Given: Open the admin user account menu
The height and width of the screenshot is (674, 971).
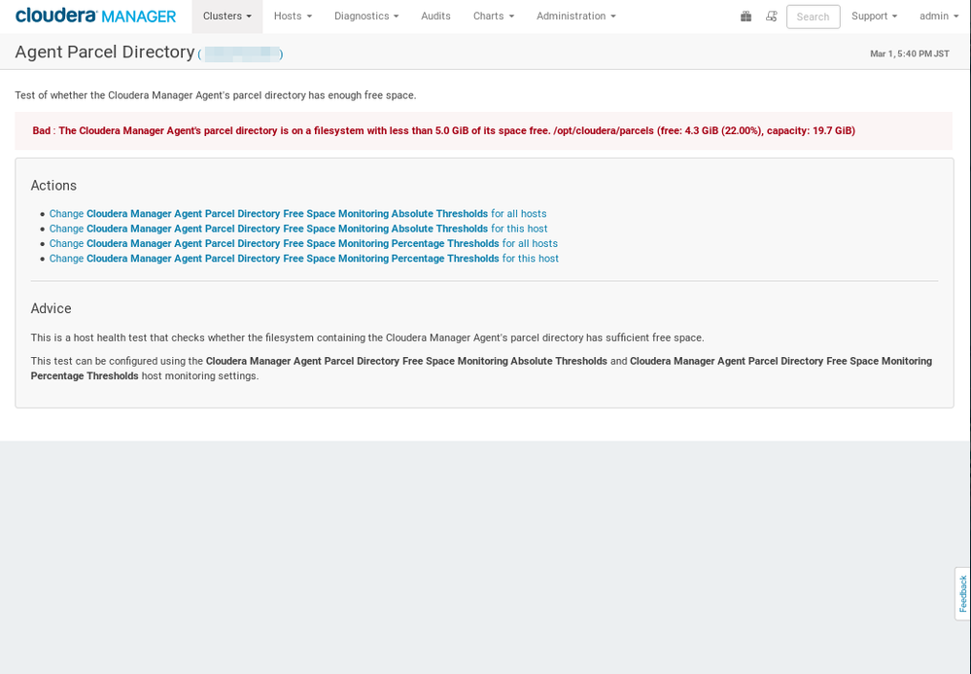Looking at the screenshot, I should (x=937, y=16).
